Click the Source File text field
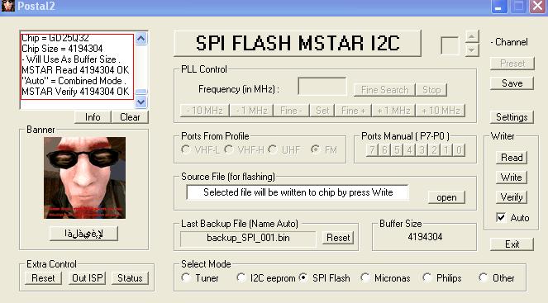 tap(298, 192)
